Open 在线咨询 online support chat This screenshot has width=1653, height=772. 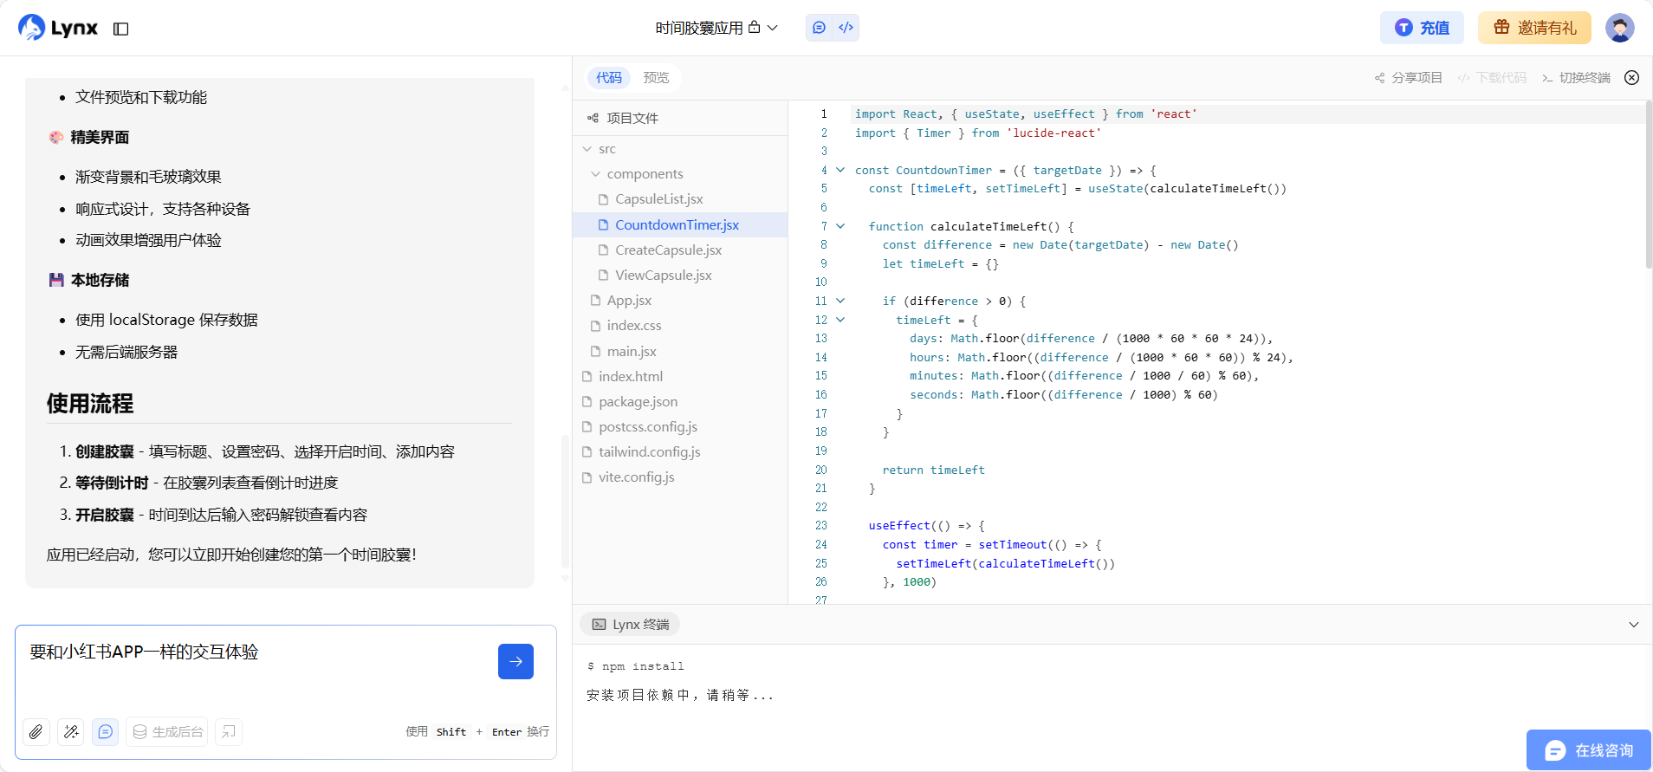[1589, 750]
